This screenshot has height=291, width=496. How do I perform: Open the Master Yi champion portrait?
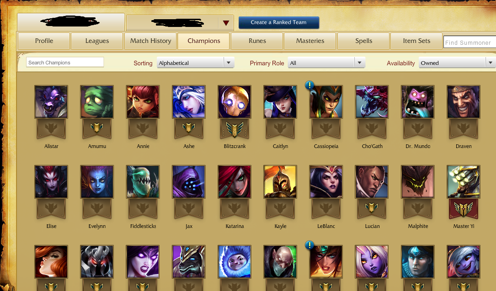click(x=464, y=182)
